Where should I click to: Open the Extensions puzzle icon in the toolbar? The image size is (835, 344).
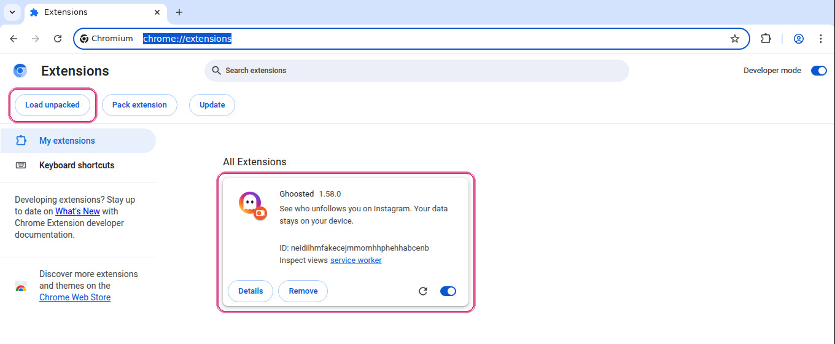click(x=766, y=39)
